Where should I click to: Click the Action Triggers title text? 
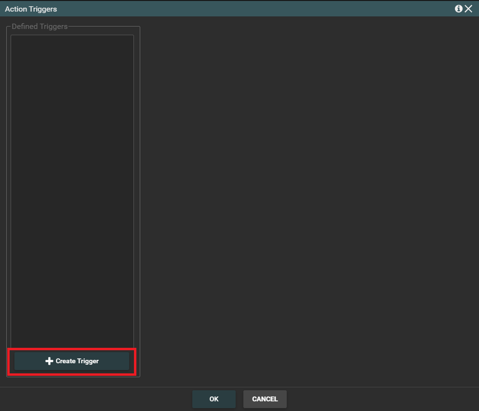31,9
